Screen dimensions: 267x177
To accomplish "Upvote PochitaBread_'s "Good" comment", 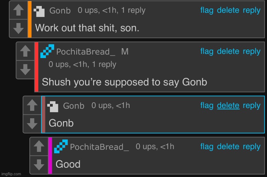I will click(x=39, y=146).
